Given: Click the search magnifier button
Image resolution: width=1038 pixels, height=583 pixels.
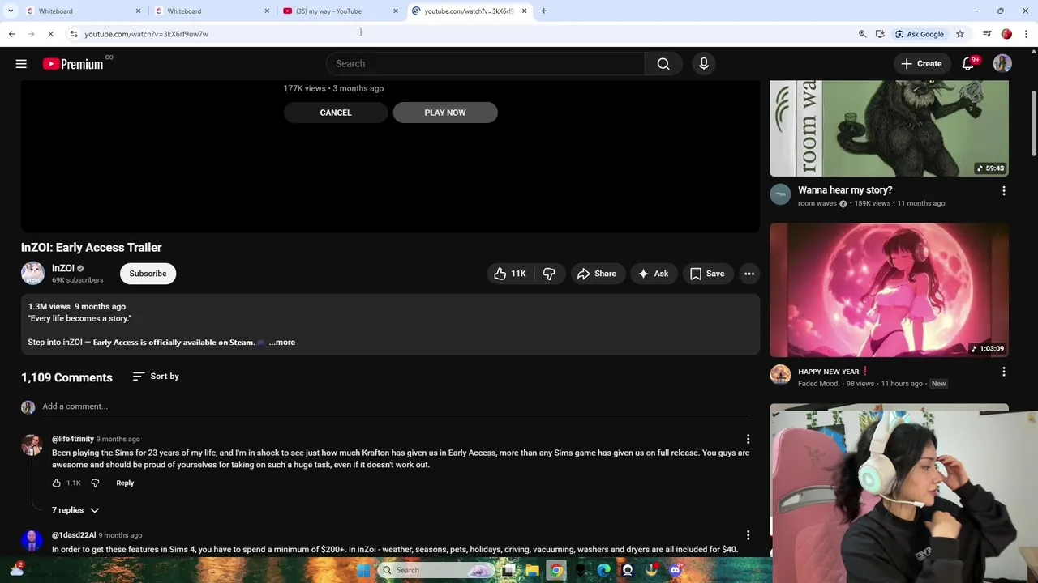Looking at the screenshot, I should (663, 64).
